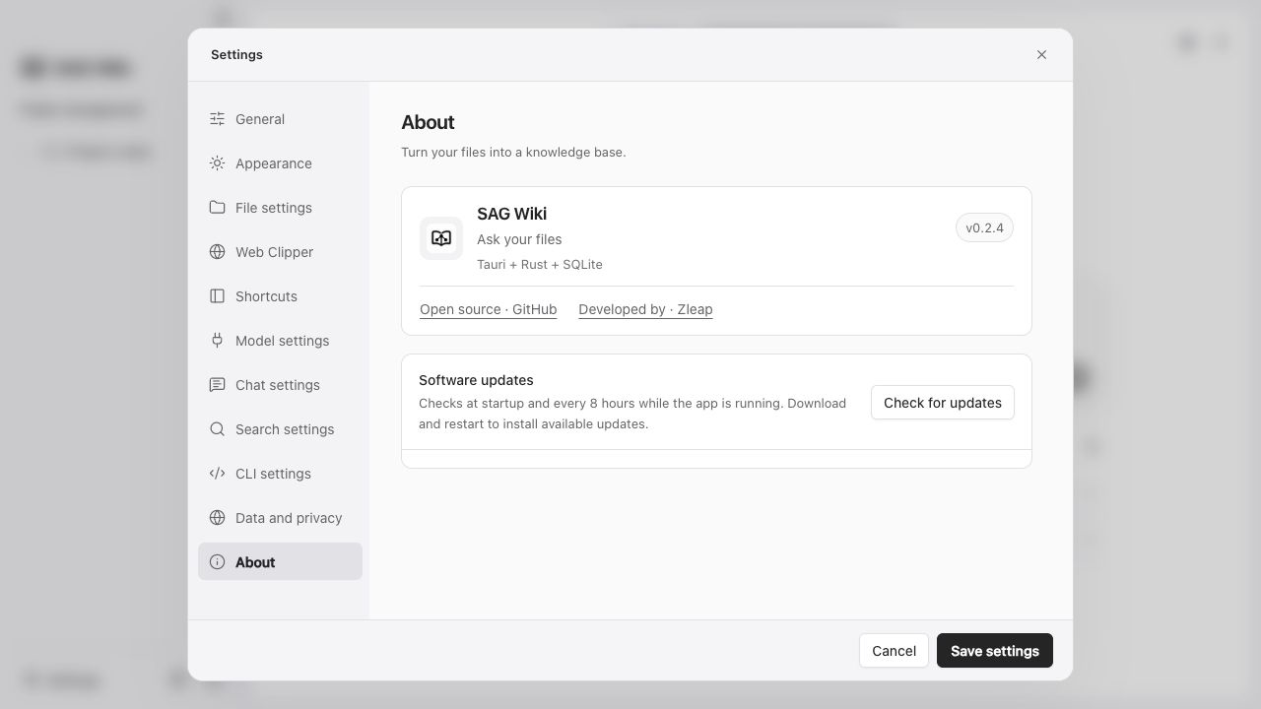Switch to the Appearance section
Screen dimensions: 1261x709
pos(280,163)
